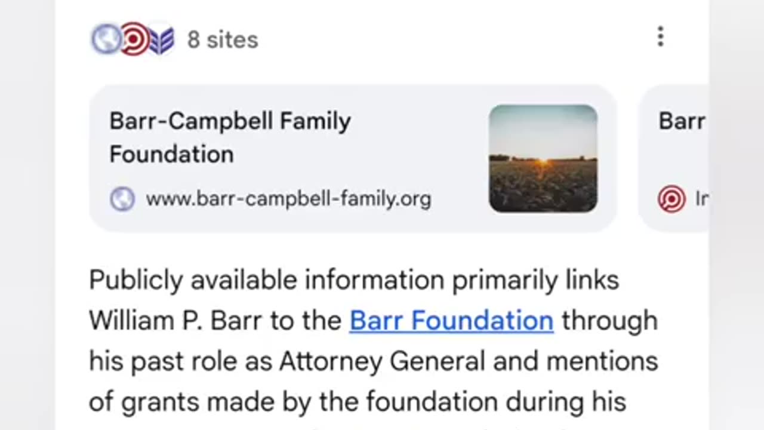Open the three-dot more options menu
764x430 pixels.
(x=660, y=37)
